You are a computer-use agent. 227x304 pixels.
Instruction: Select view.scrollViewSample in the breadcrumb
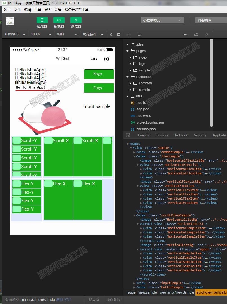point(177,292)
